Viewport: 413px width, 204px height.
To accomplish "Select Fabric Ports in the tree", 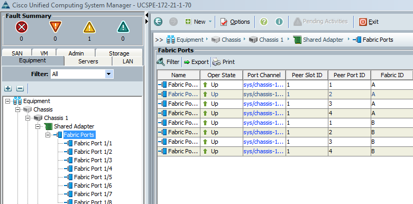I will point(79,135).
